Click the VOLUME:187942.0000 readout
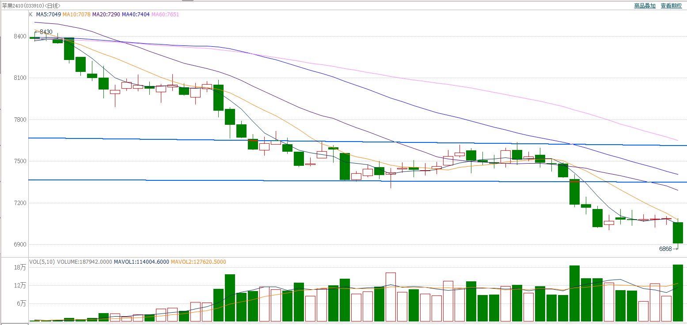The width and height of the screenshot is (687, 325). [x=84, y=262]
